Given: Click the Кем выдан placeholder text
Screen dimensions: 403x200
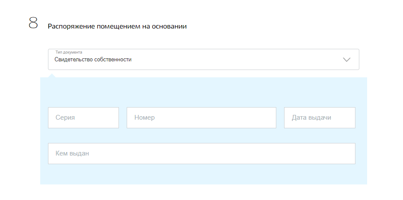Looking at the screenshot, I should (72, 153).
